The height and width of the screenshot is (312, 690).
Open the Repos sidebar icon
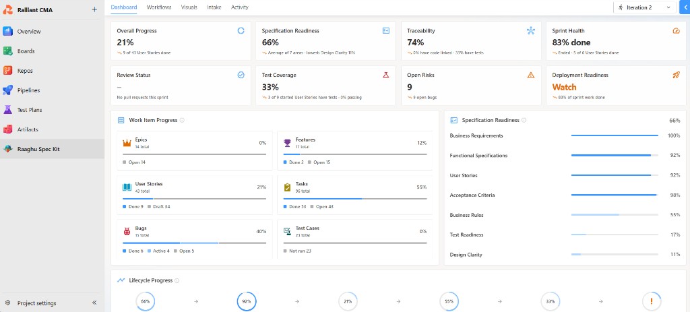coord(7,70)
